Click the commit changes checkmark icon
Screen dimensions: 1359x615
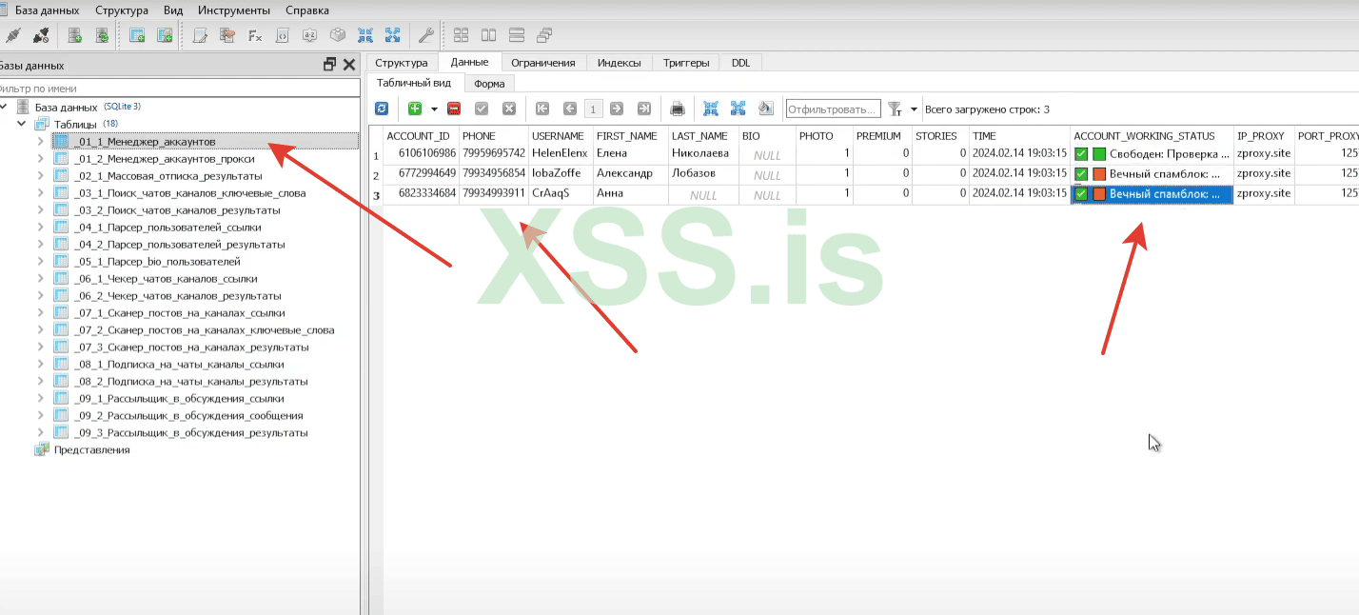(482, 109)
